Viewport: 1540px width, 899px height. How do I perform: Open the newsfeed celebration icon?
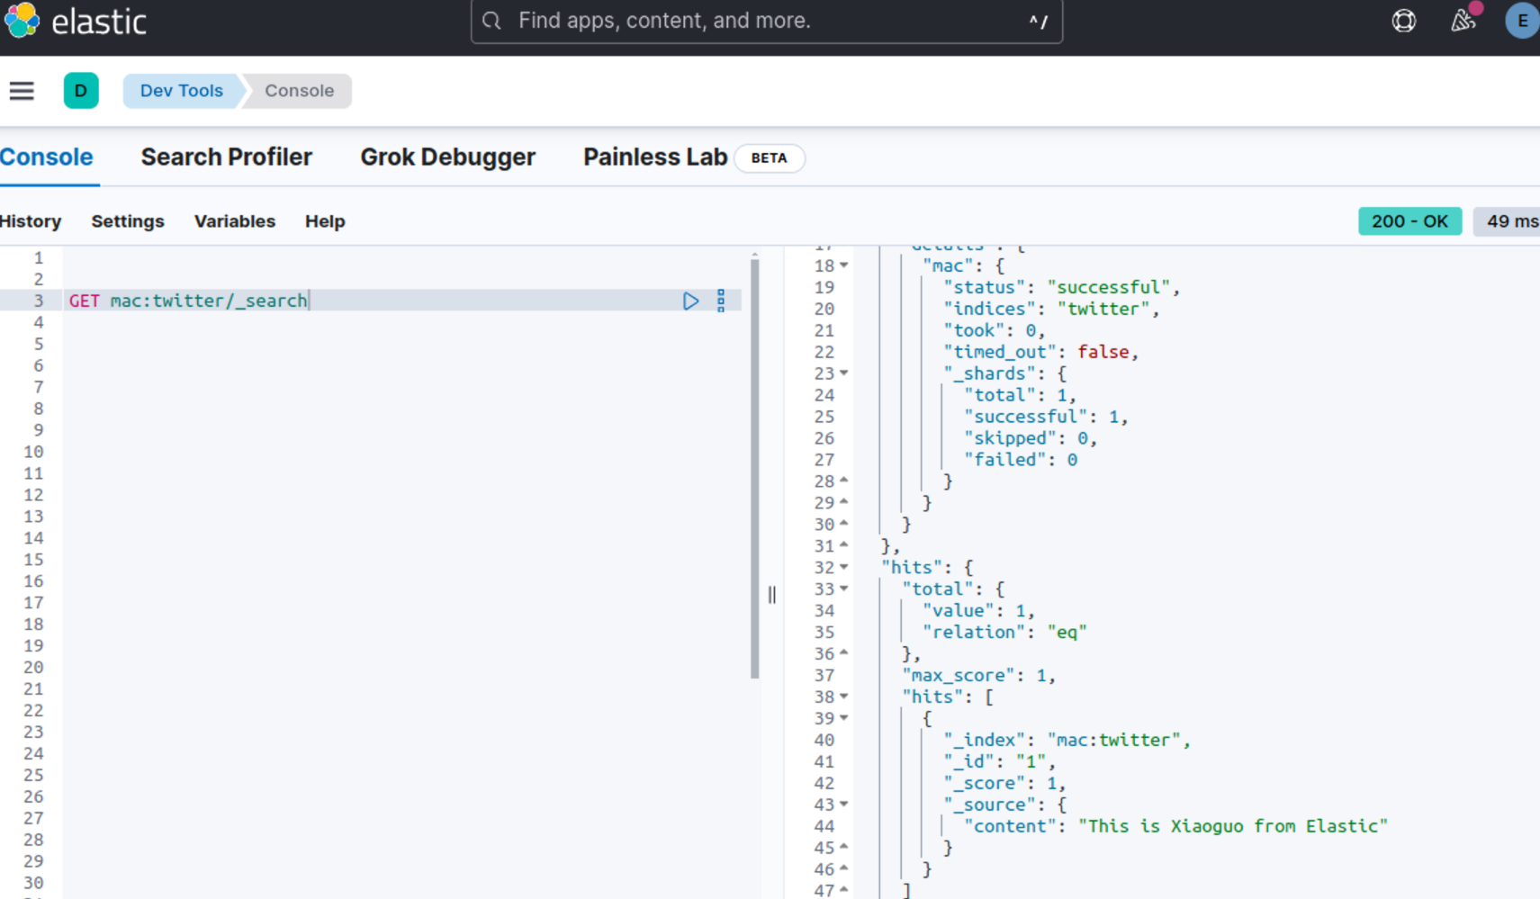pyautogui.click(x=1463, y=21)
